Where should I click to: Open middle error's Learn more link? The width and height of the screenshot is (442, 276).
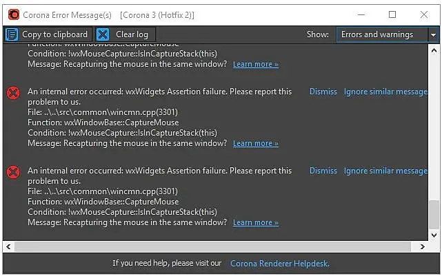point(255,144)
